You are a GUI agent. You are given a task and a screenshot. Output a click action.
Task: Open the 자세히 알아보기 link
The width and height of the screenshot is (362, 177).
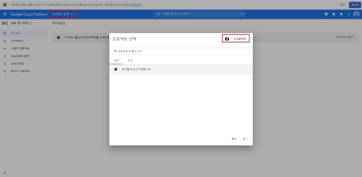pyautogui.click(x=134, y=5)
